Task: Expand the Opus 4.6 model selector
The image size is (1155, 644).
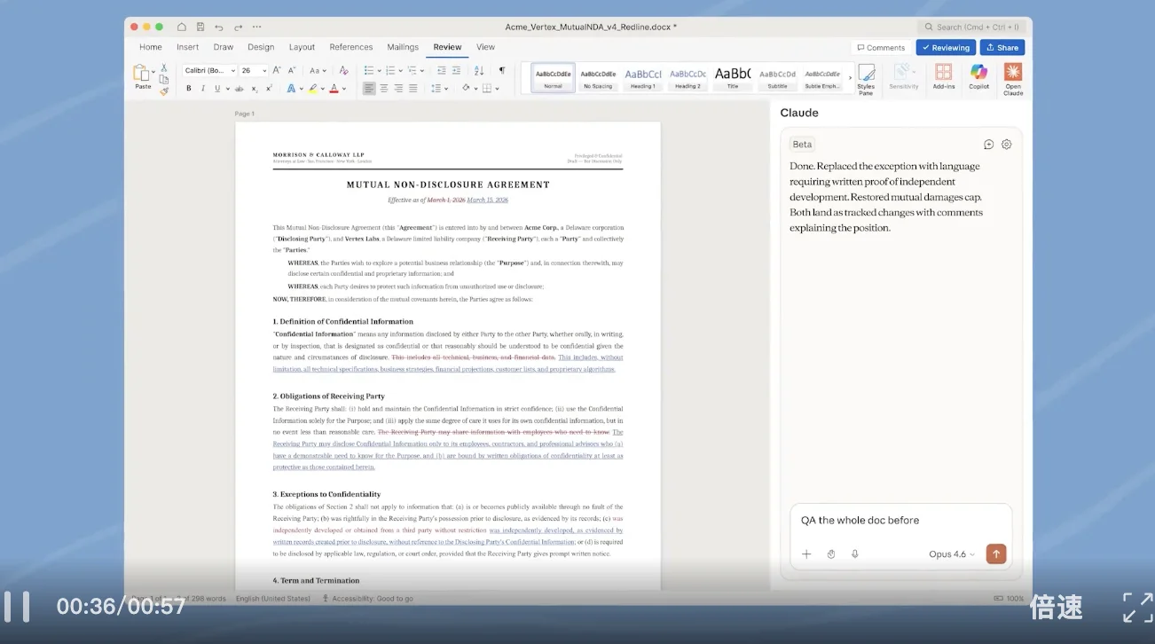Action: click(951, 554)
